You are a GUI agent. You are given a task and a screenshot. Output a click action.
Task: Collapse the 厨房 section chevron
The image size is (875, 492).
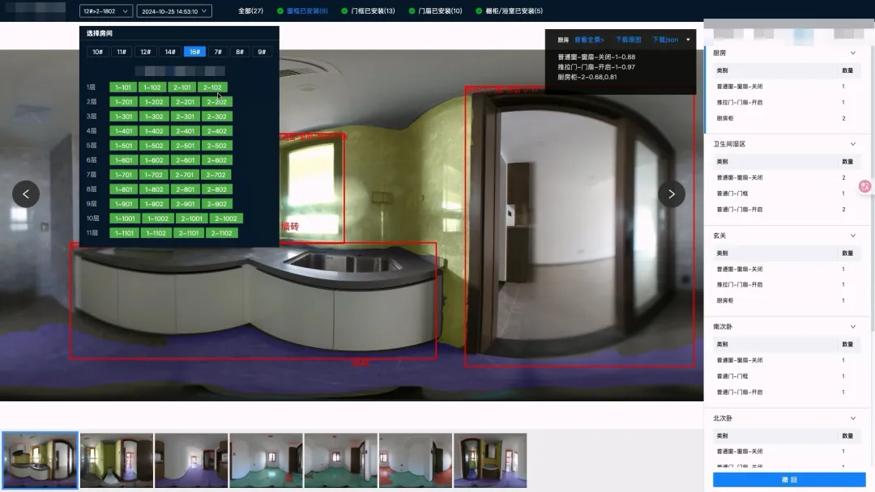tap(853, 53)
